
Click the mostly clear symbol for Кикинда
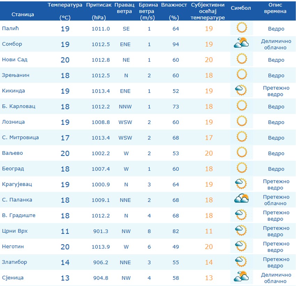(241, 90)
